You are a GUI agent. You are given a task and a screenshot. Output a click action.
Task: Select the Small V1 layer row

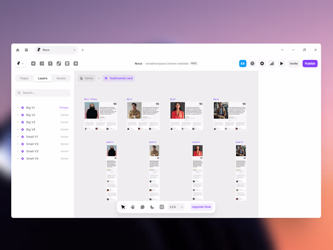43,137
